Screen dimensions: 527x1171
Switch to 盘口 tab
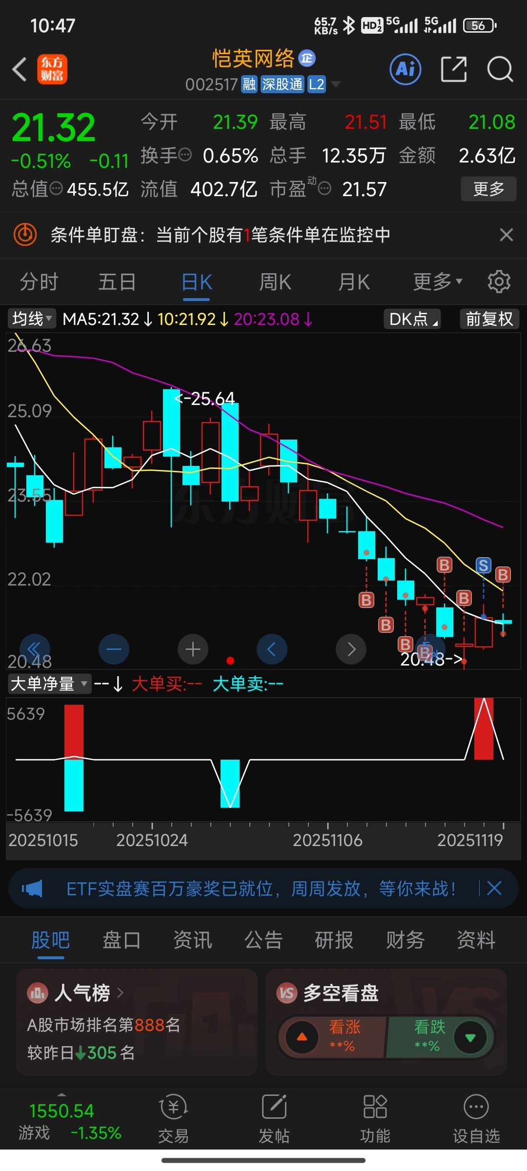(x=122, y=940)
